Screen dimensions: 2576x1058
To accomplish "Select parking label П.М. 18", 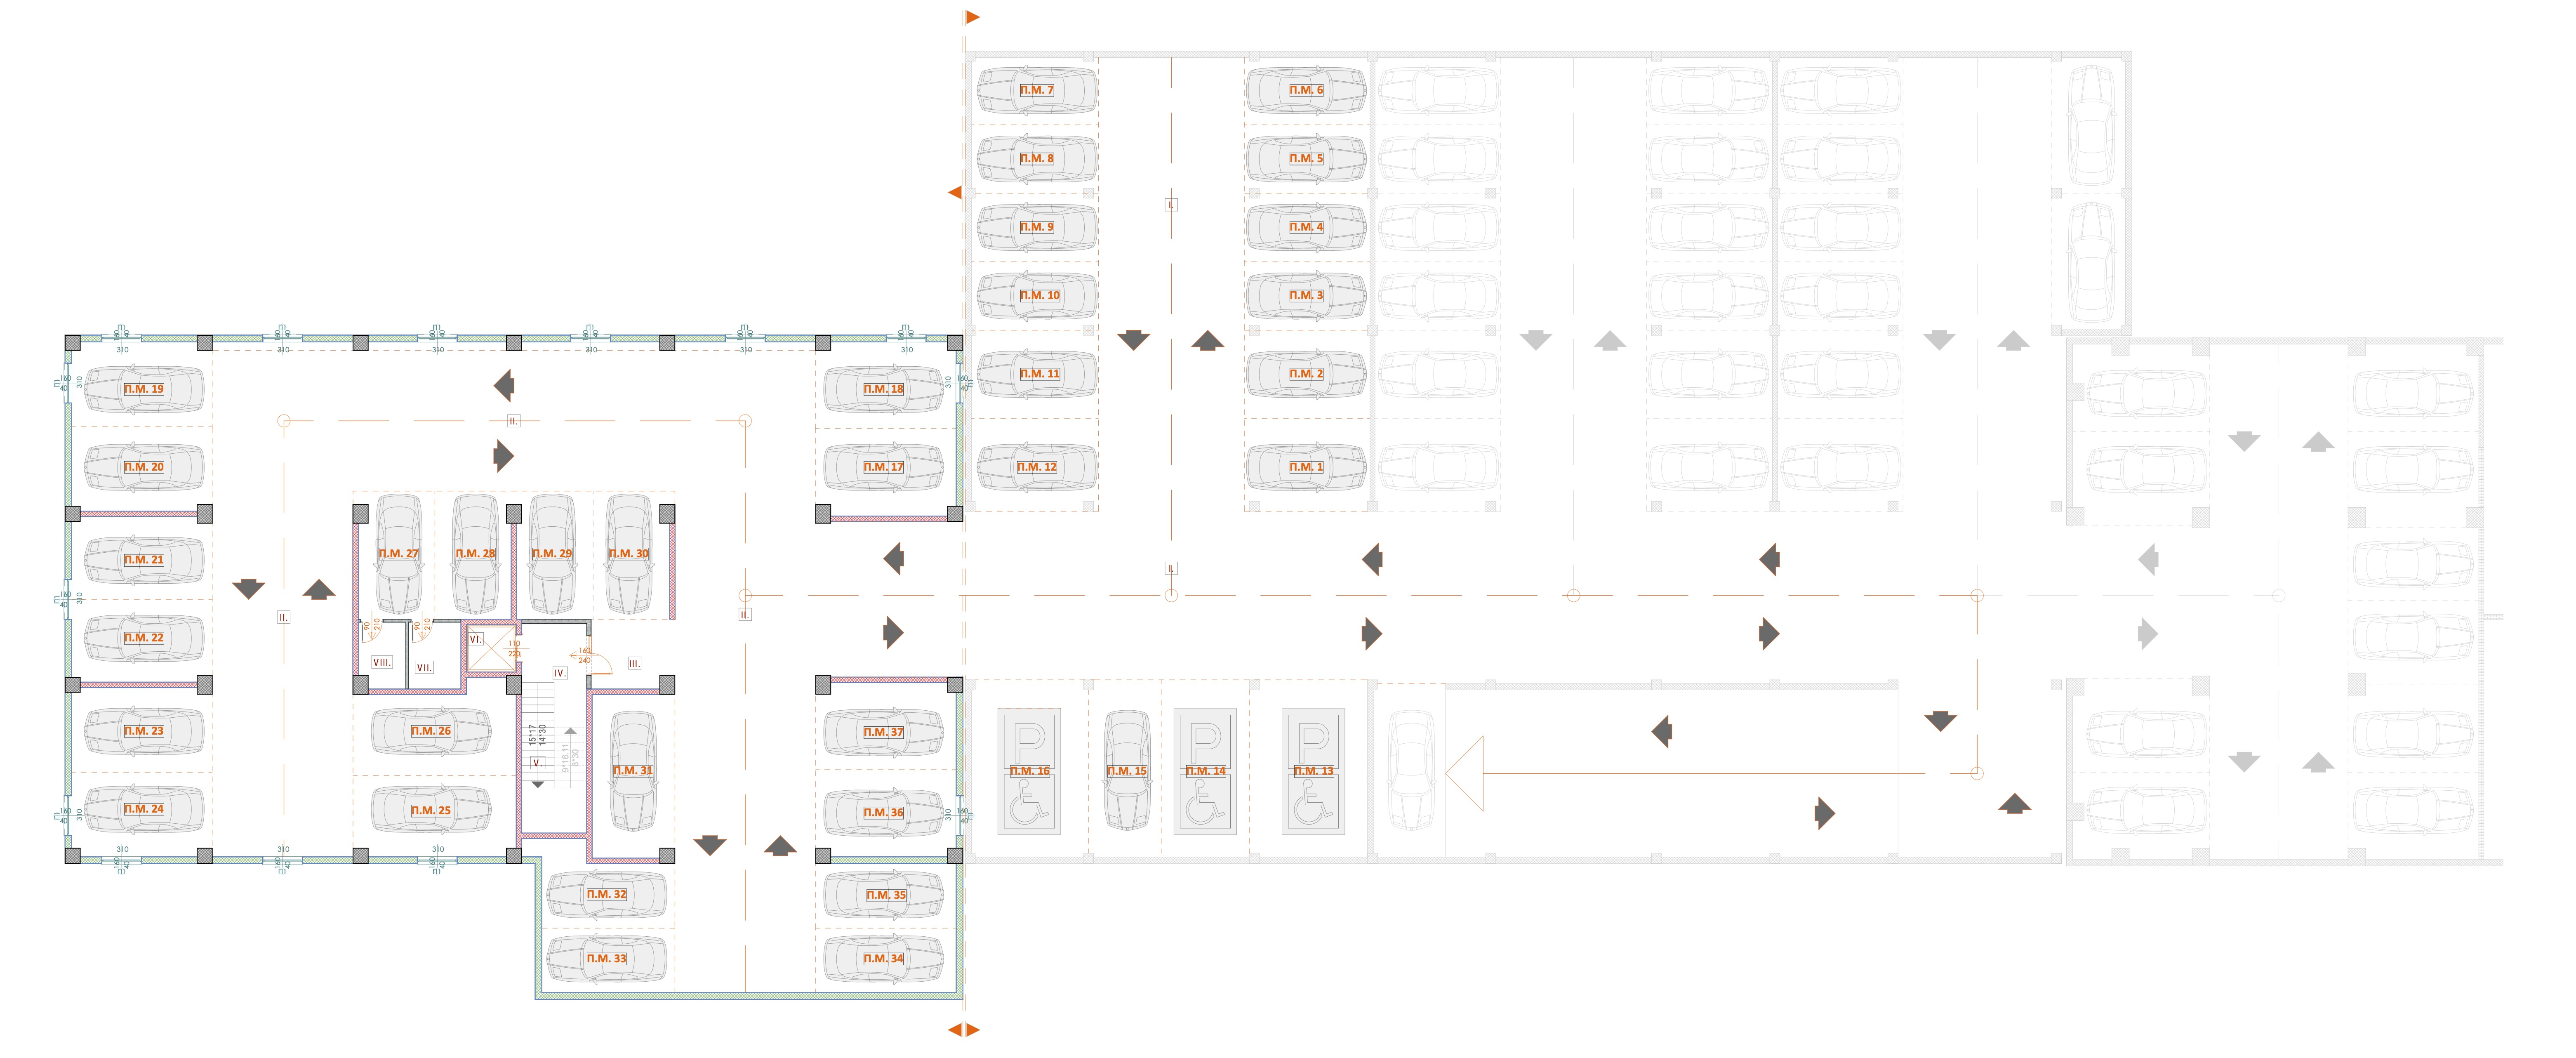I will coord(883,389).
